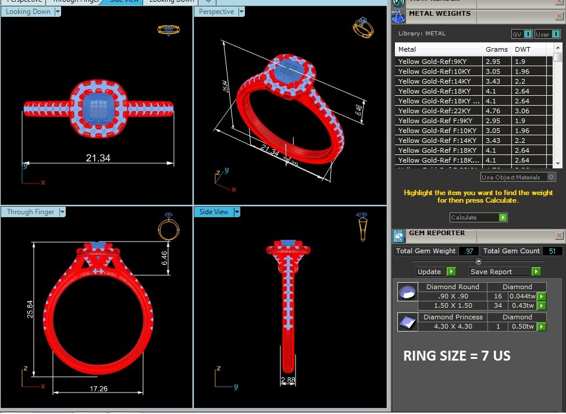Screen dimensions: 566x414
Task: Click the metal list scrollbar down arrow
Action: pos(557,165)
